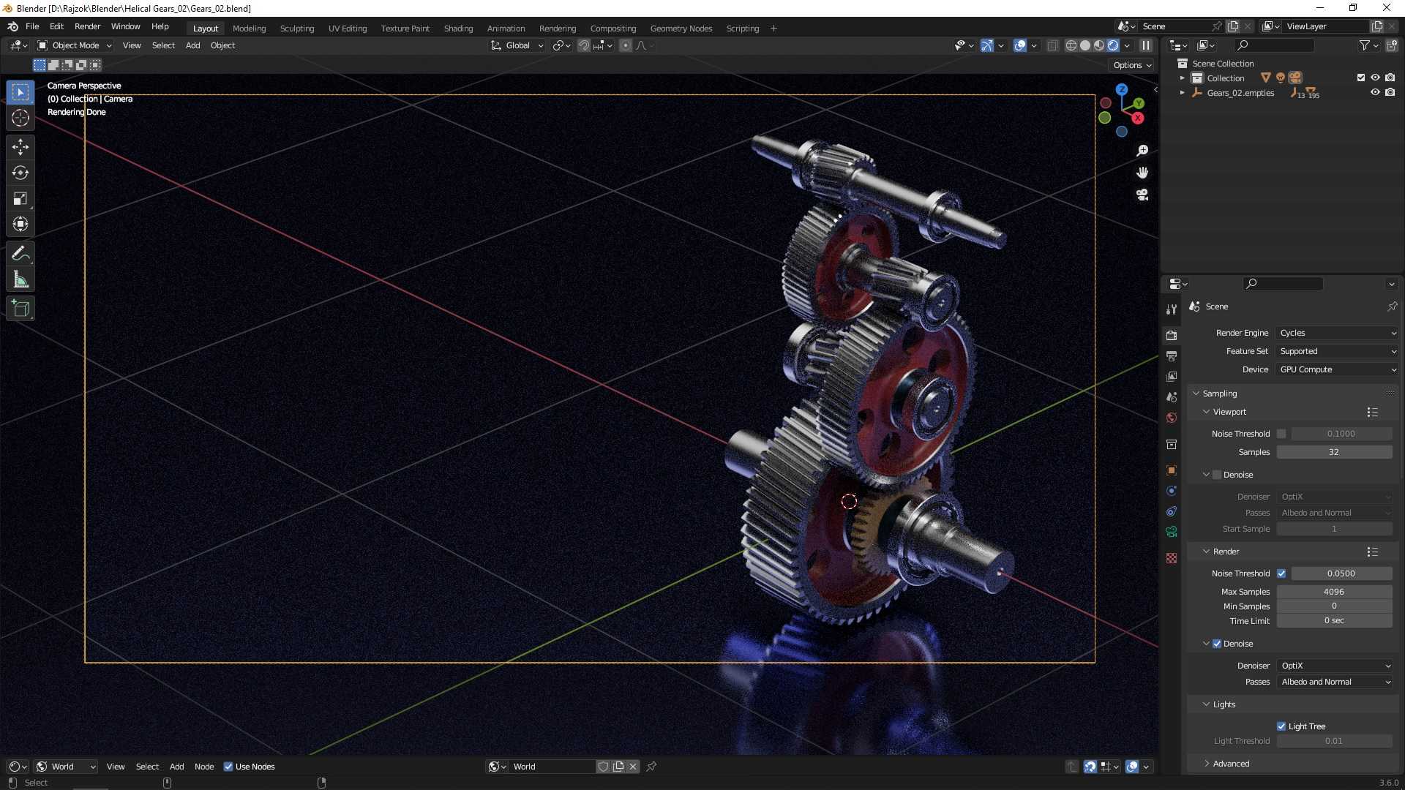Toggle X-Ray display mode

click(x=1052, y=45)
